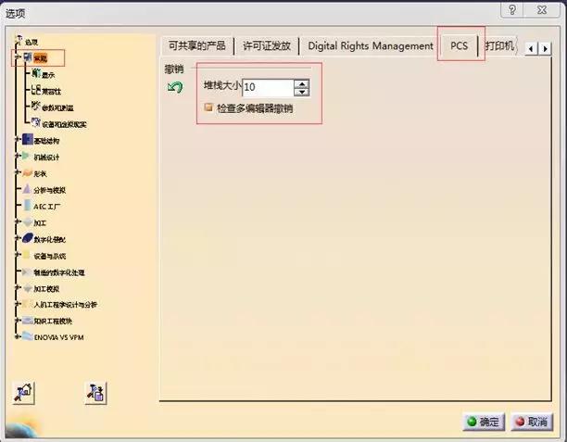567x442 pixels.
Task: Select the 人机工程学设计与分析 ergonomics icon
Action: (27, 304)
